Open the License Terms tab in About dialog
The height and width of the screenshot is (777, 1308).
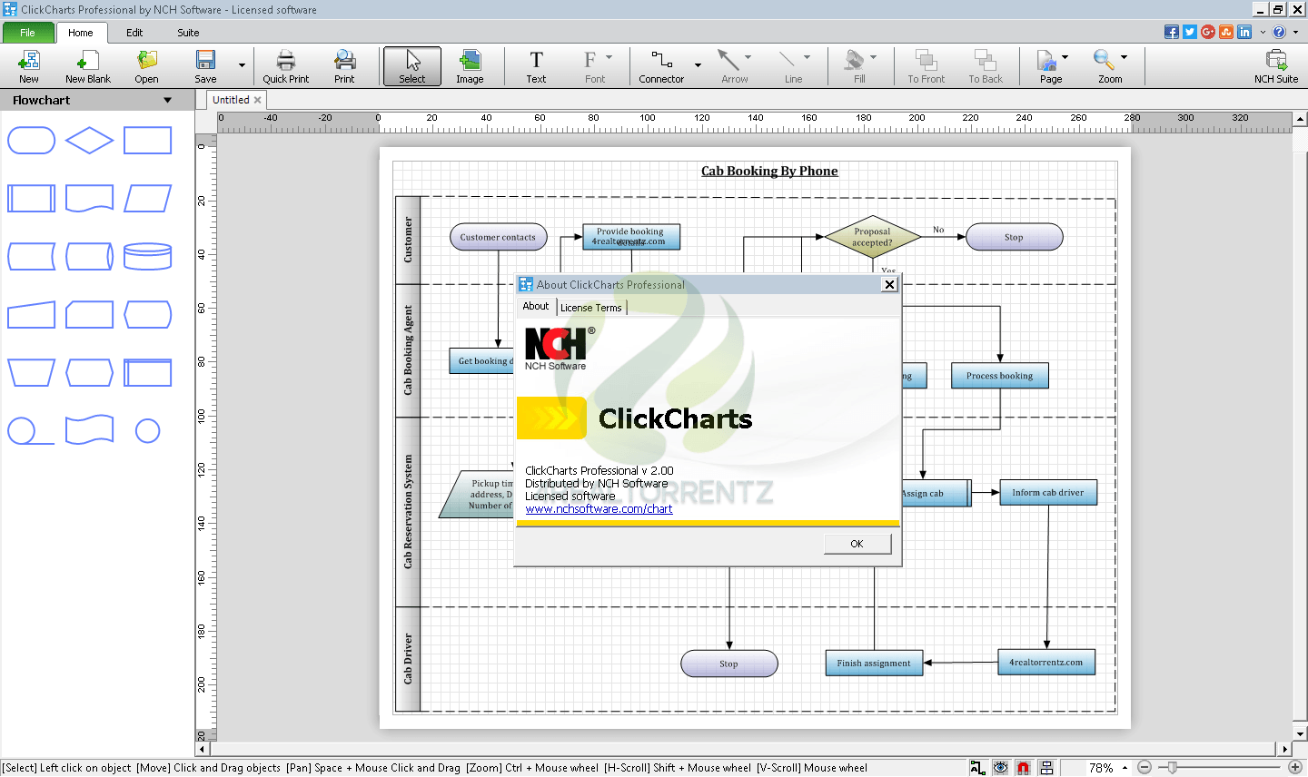pyautogui.click(x=591, y=308)
